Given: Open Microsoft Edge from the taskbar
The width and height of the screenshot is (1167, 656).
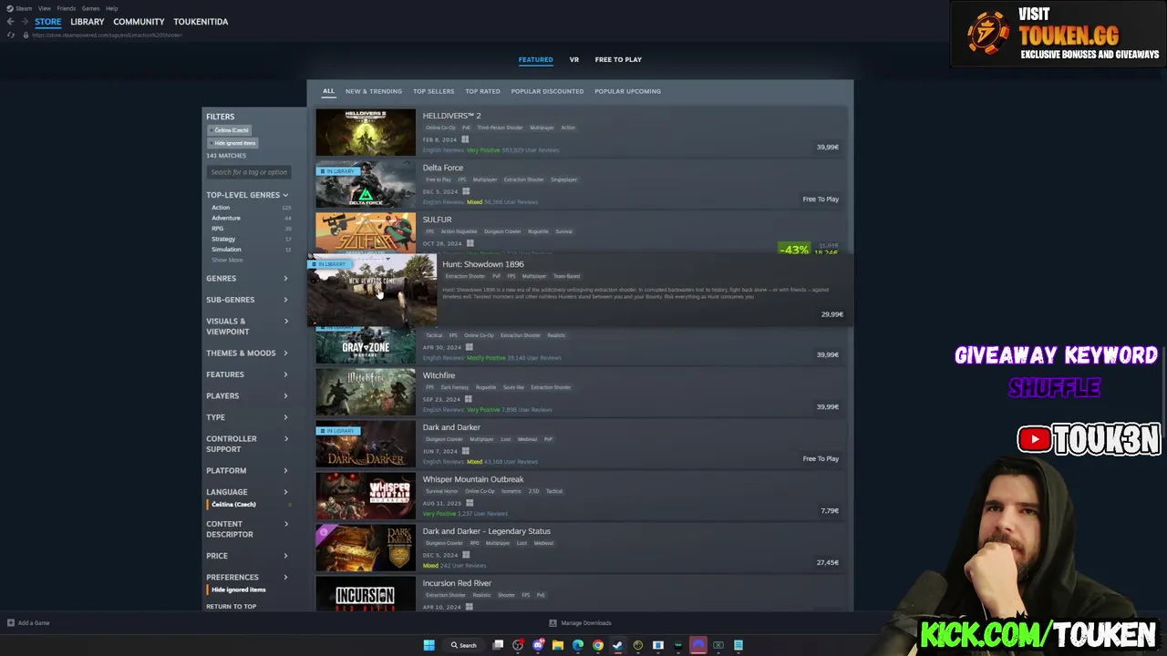Looking at the screenshot, I should point(578,645).
